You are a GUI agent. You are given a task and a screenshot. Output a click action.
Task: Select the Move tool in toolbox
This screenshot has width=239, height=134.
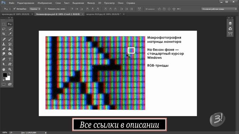tap(10, 24)
